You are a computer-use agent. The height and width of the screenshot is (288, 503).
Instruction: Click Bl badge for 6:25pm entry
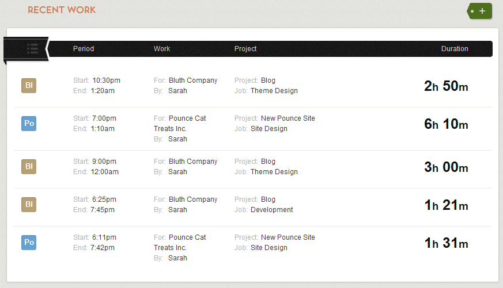tap(29, 205)
